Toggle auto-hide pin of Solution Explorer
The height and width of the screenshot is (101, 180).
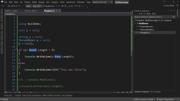click(171, 11)
